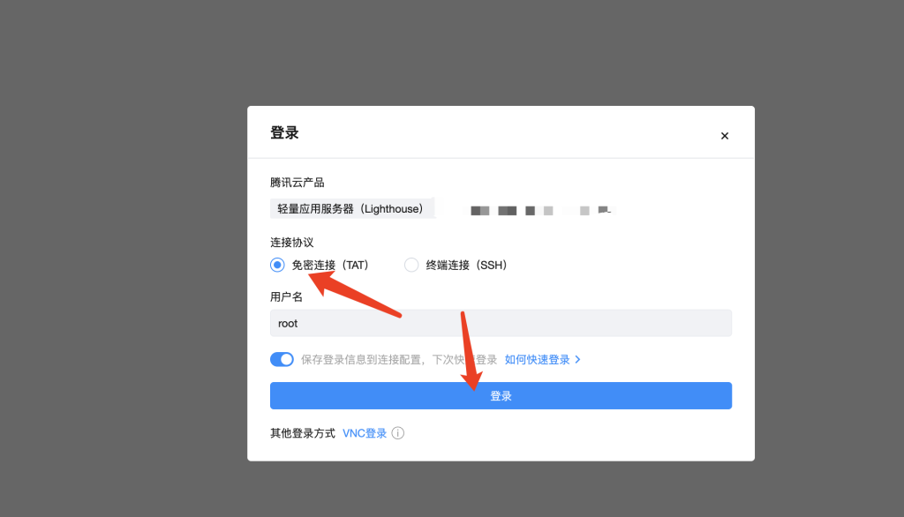This screenshot has width=904, height=517.
Task: Select the 免密连接 (TAT) radio option
Action: (277, 266)
